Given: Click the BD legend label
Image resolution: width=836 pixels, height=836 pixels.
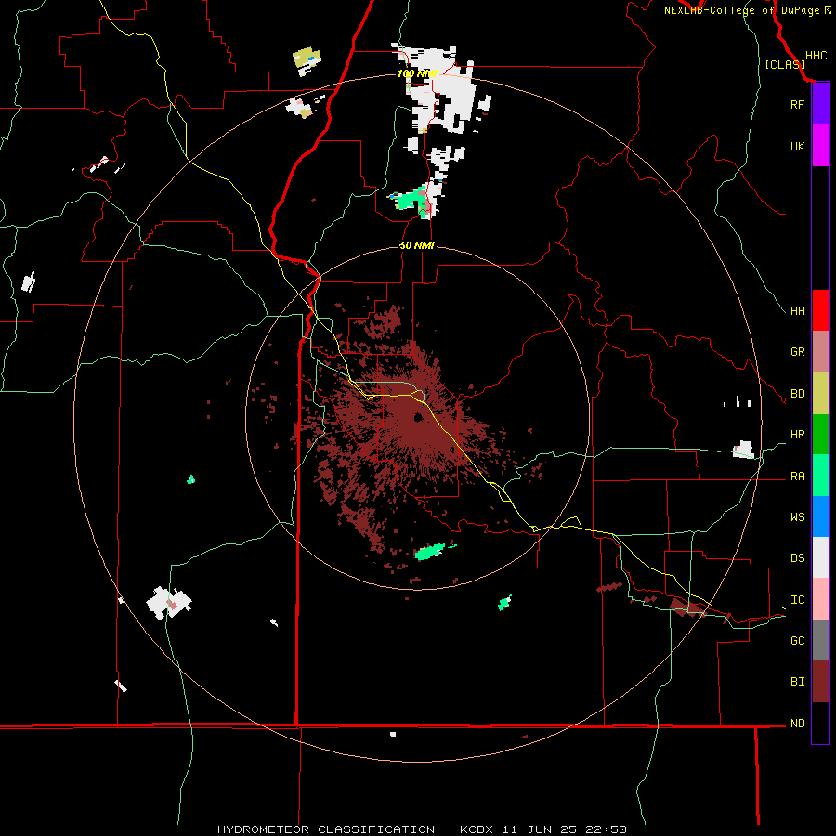Looking at the screenshot, I should [x=797, y=393].
